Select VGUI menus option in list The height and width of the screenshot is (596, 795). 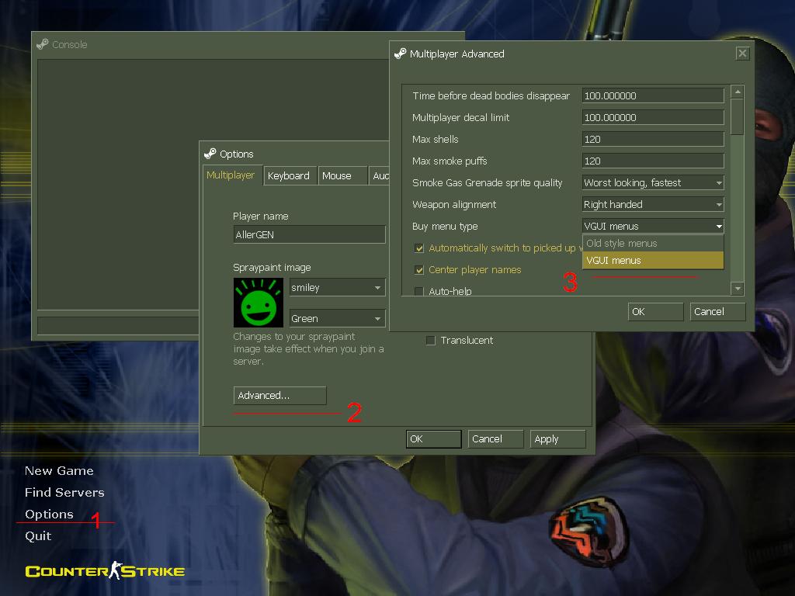click(653, 261)
